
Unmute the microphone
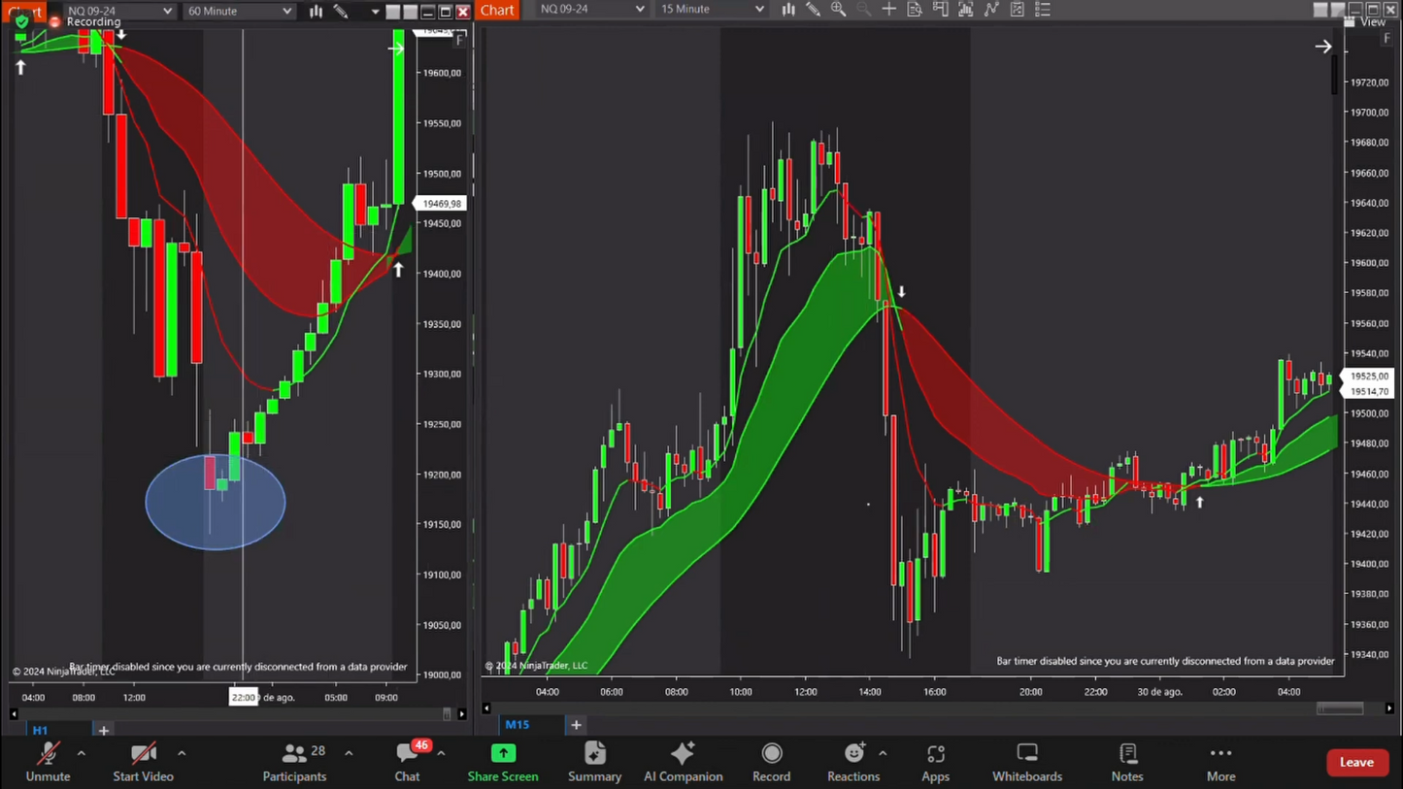point(48,762)
